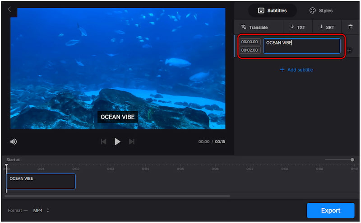Open the MP4 format dropdown
This screenshot has width=361, height=223.
tap(41, 210)
